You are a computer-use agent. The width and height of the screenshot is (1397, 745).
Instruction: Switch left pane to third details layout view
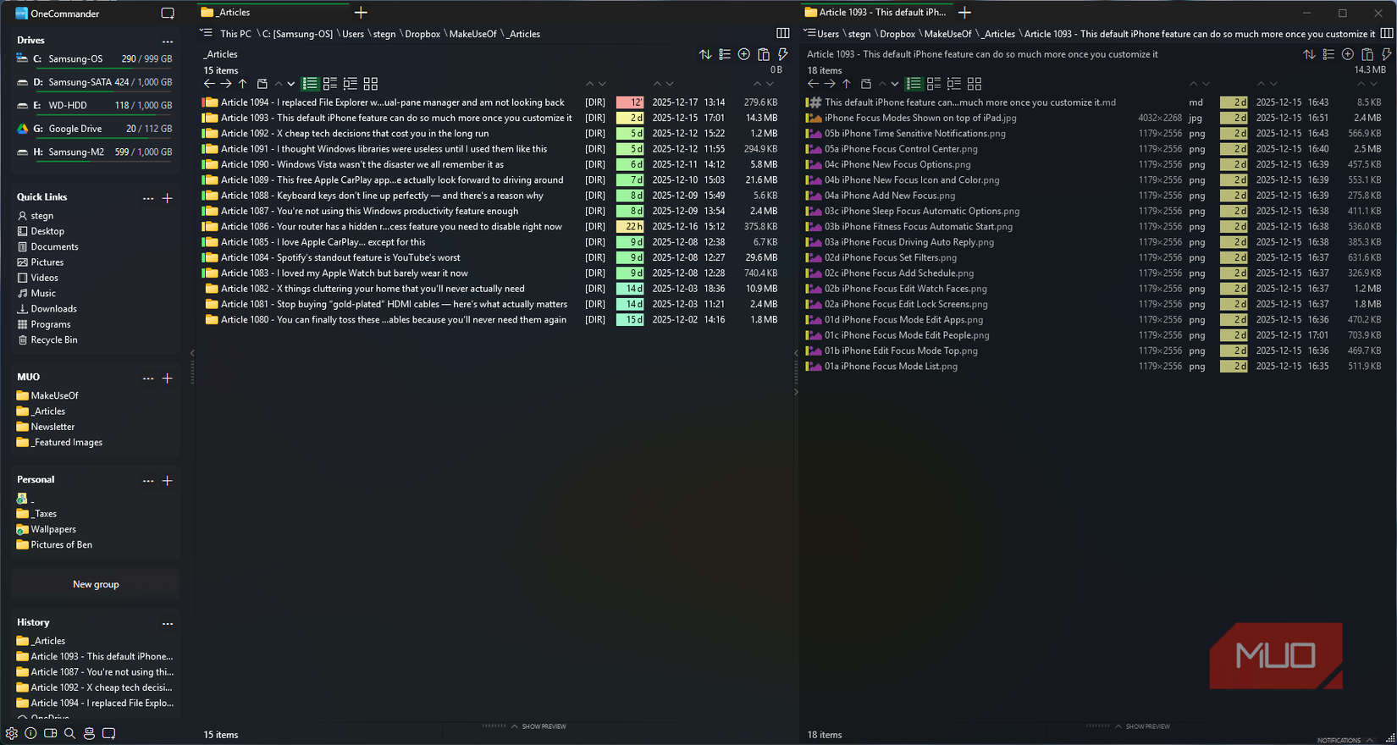(x=351, y=84)
